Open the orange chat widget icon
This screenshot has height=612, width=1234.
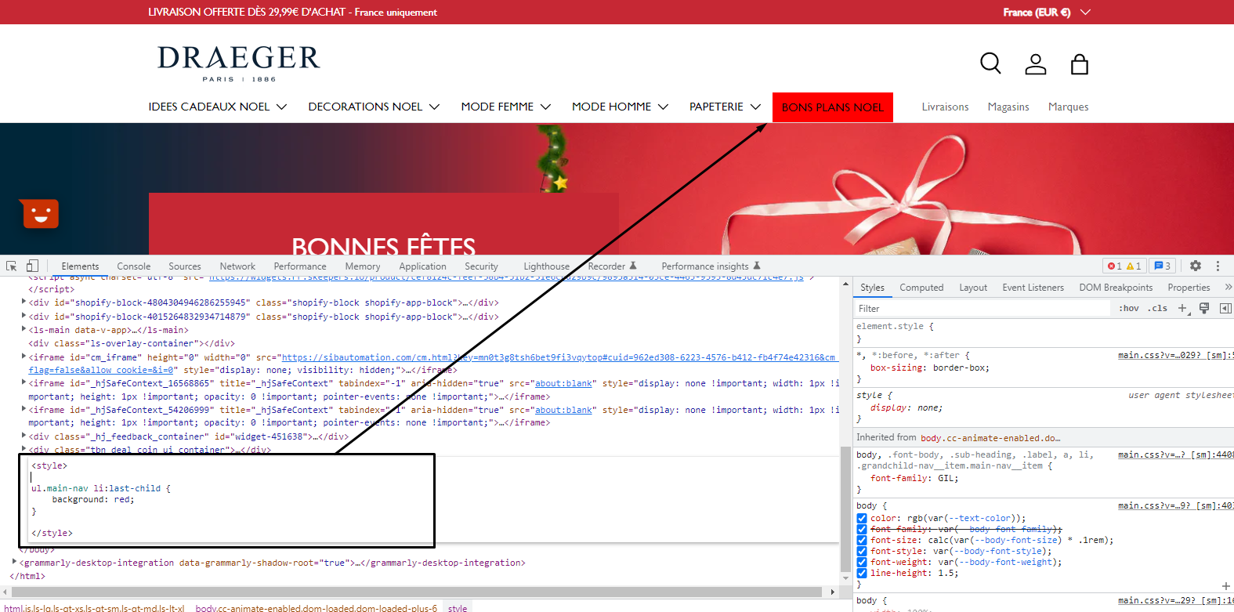(41, 214)
